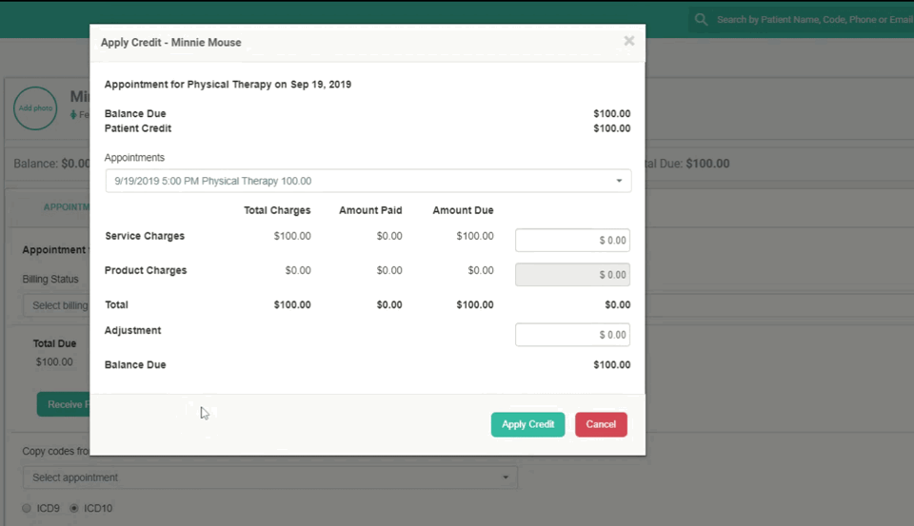Select the ICD9 radio button
This screenshot has width=914, height=526.
(28, 509)
